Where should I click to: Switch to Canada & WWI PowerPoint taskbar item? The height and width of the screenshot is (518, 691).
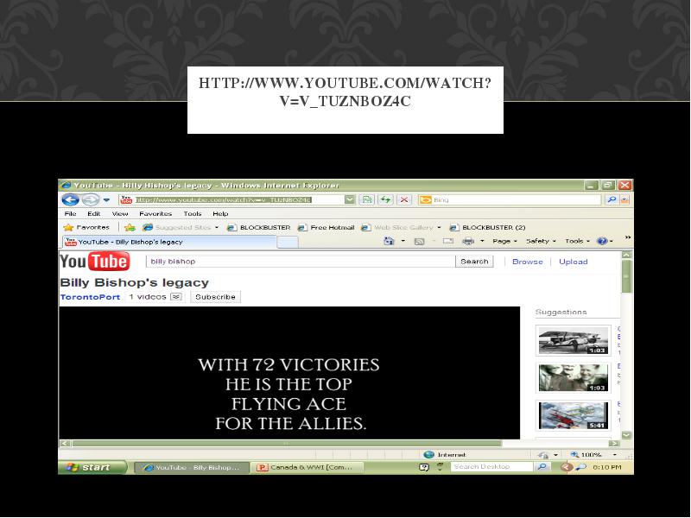coord(307,467)
